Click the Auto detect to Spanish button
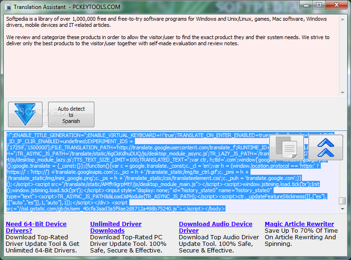 71,114
